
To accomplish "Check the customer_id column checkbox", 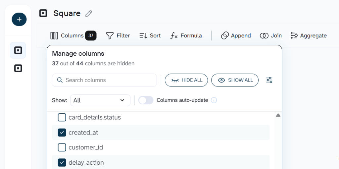I will pos(62,147).
